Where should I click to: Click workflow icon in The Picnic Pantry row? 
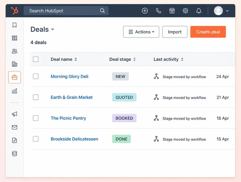156,118
